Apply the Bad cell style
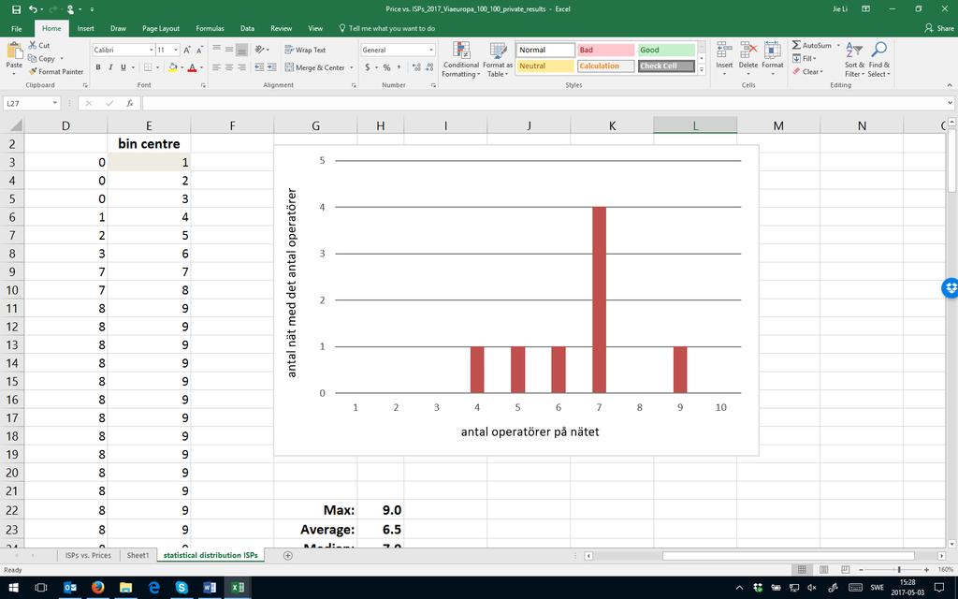 pyautogui.click(x=605, y=51)
